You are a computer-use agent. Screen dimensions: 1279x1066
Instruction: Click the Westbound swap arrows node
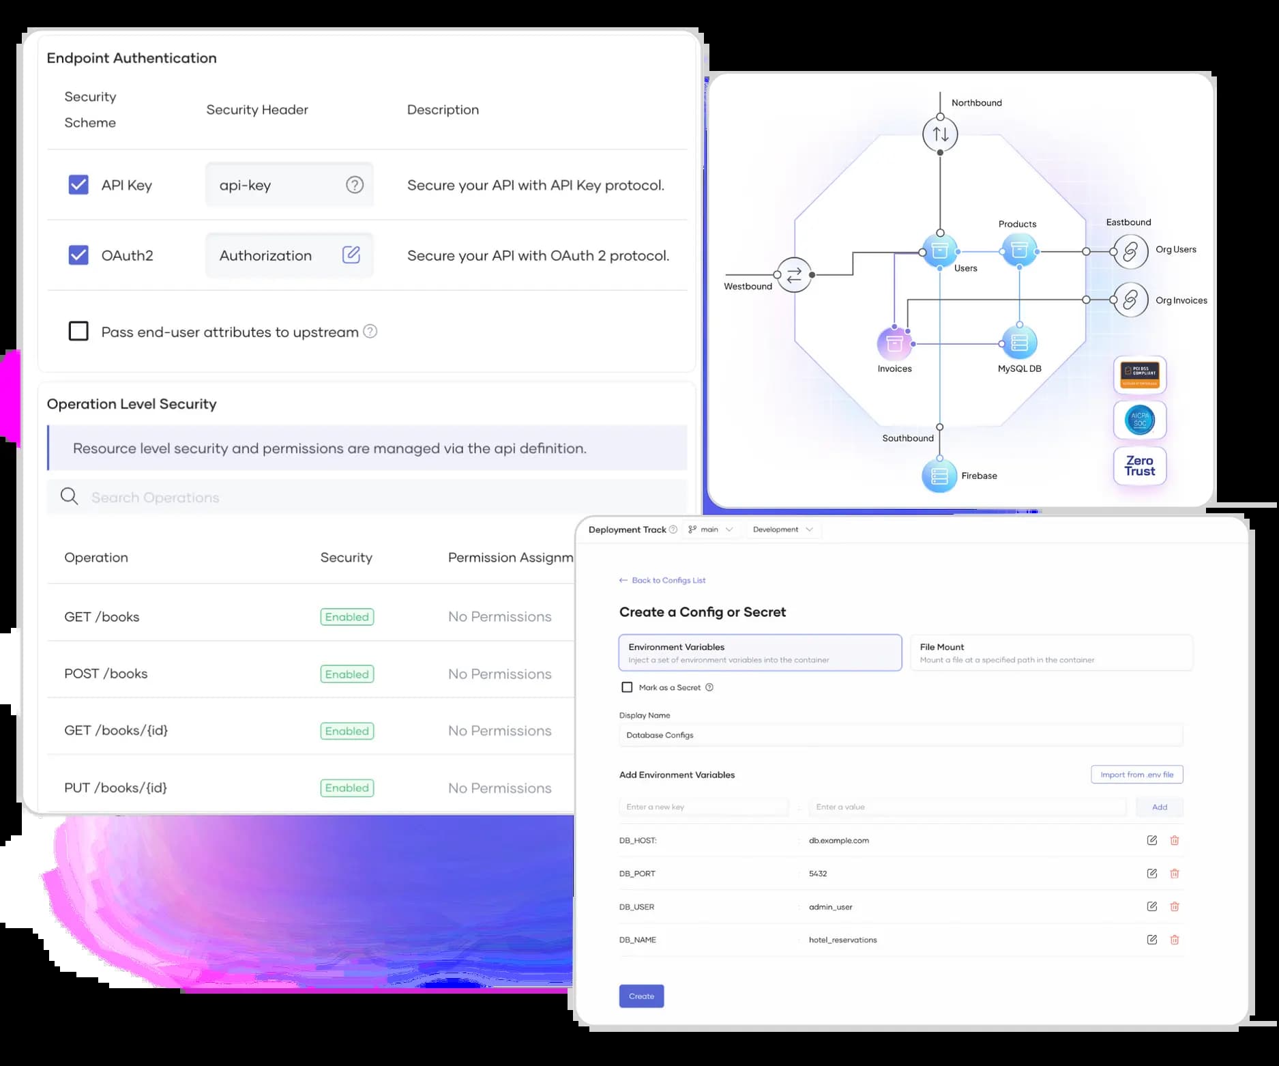(x=794, y=275)
